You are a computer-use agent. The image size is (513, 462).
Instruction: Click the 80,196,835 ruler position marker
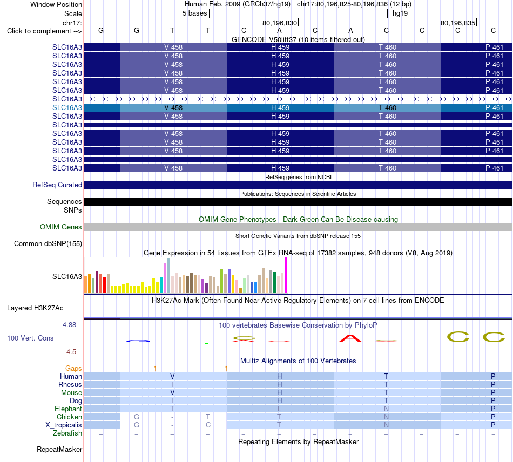tap(458, 23)
